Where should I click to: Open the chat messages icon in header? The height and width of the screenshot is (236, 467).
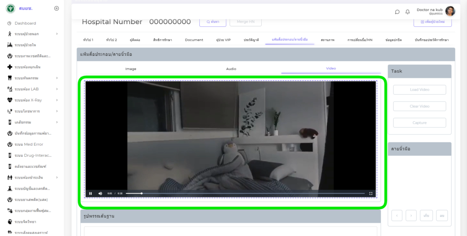[397, 12]
